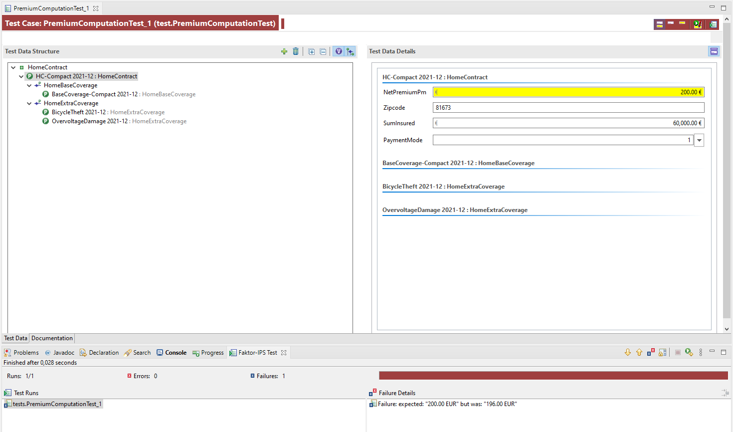Rerun the failed PremiumComputation test
The width and height of the screenshot is (733, 432).
click(689, 352)
